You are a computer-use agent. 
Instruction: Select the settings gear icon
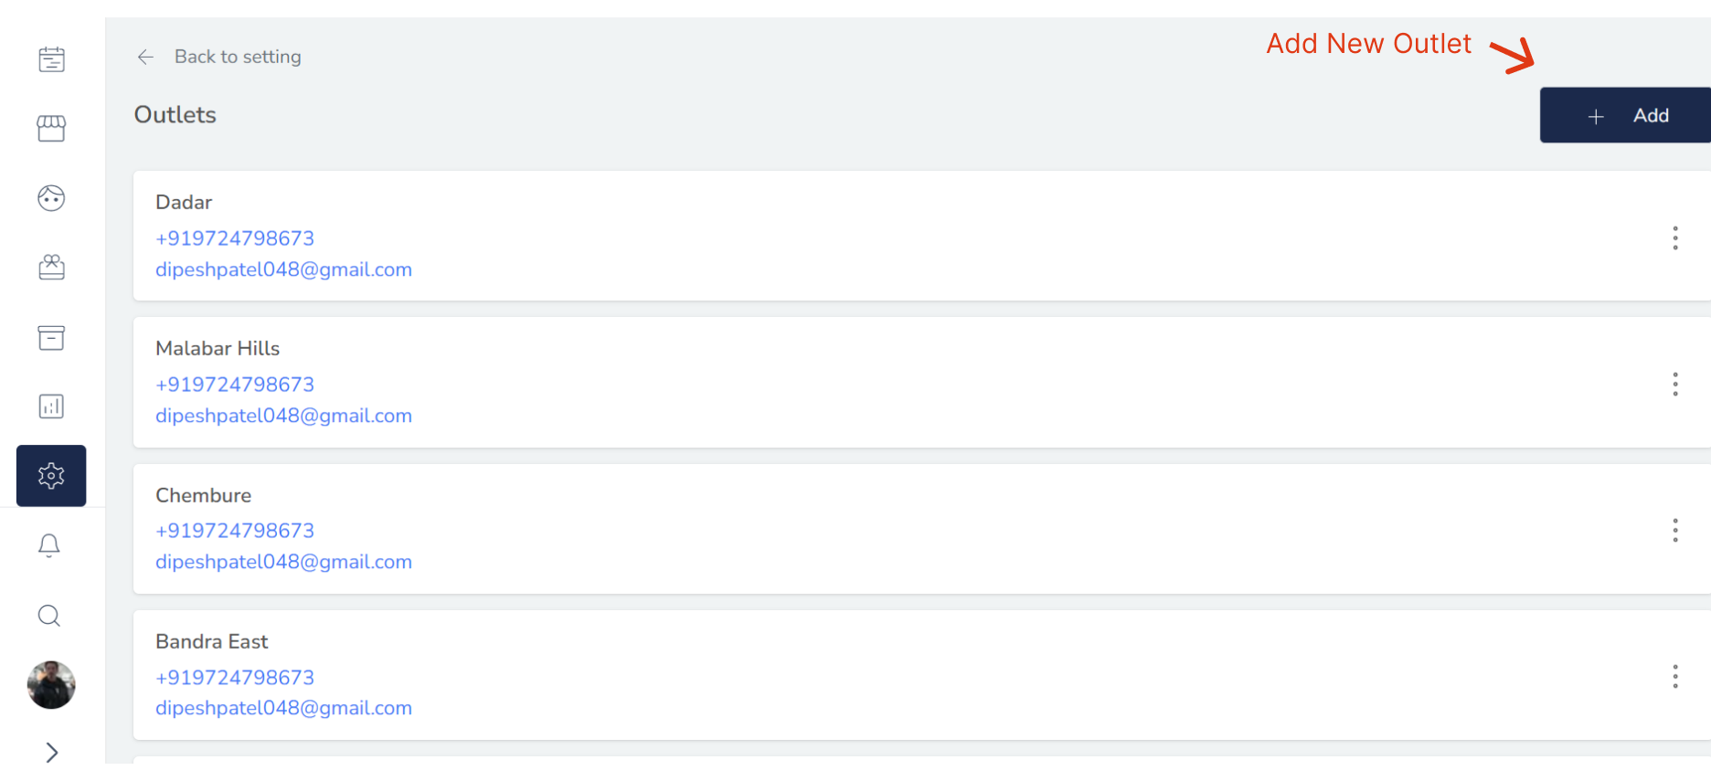coord(51,475)
